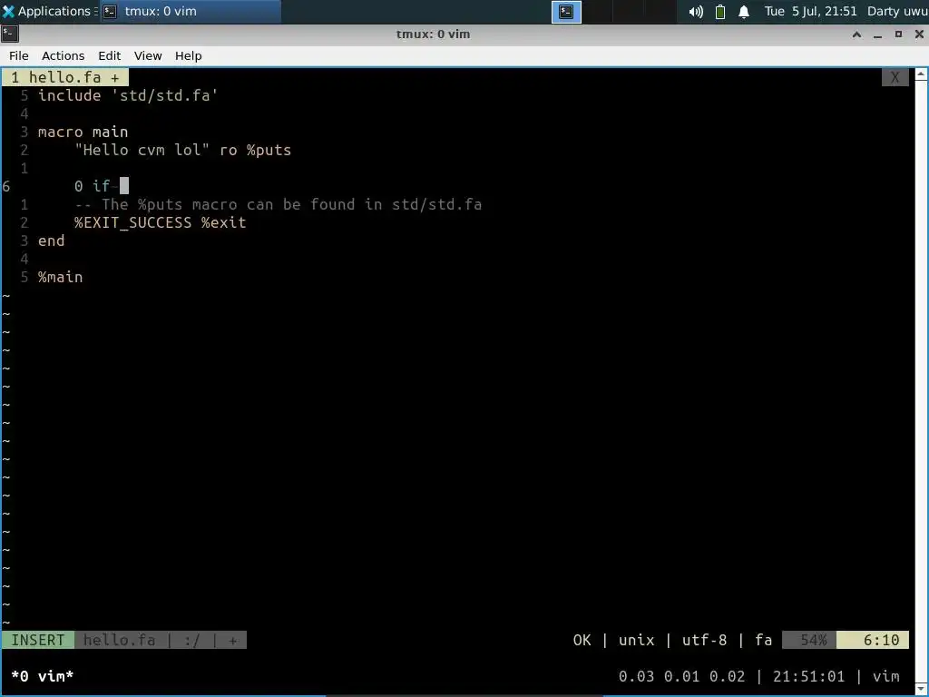Screen dimensions: 929x697
Task: Open the clock showing Tue 5 Jul, 21:51
Action: click(x=810, y=11)
